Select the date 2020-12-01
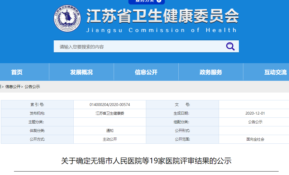Image resolution: width=289 pixels, height=175 pixels. [255, 113]
